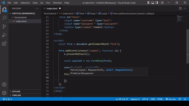Split the editor to the right

(180, 8)
